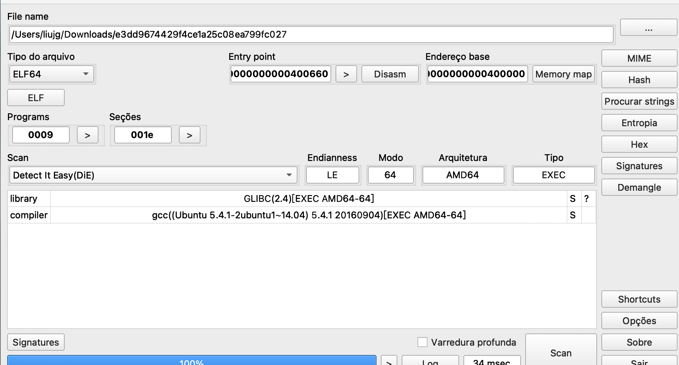This screenshot has width=679, height=365.
Task: Open the Memory map
Action: click(563, 74)
